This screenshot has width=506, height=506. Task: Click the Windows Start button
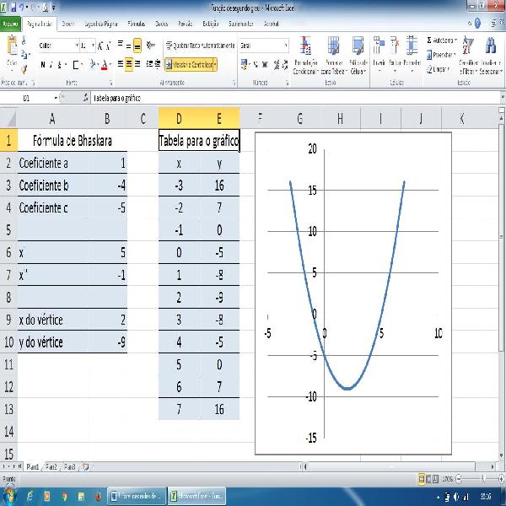pos(9,495)
